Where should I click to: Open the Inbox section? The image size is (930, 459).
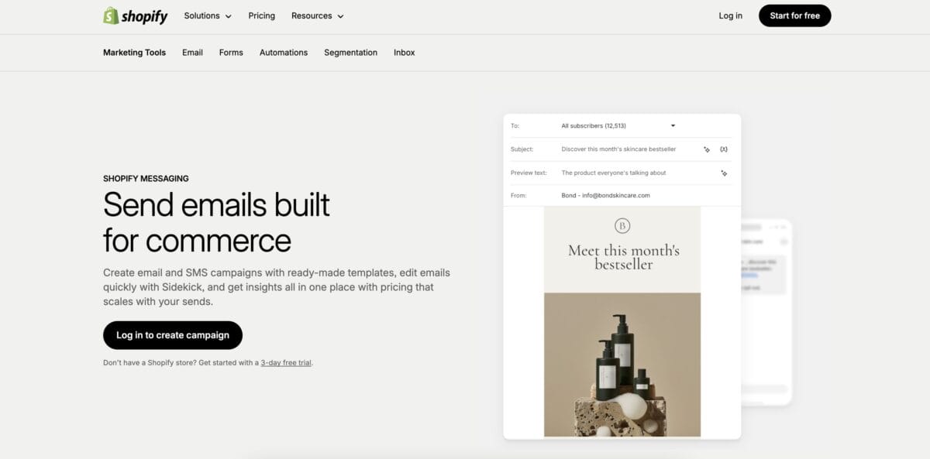coord(404,52)
